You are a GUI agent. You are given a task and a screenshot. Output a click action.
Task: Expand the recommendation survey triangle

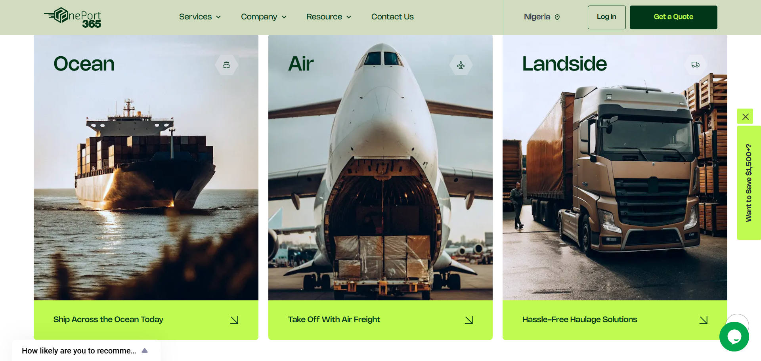145,350
